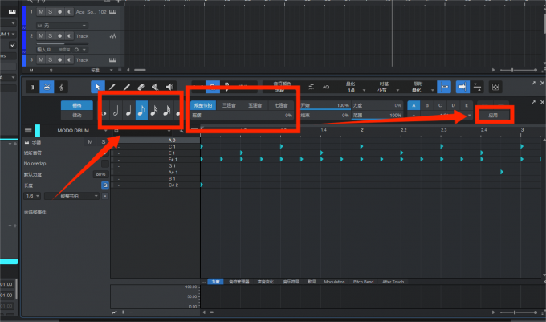Choose eighth note quantize value
The image size is (546, 322).
click(x=141, y=110)
